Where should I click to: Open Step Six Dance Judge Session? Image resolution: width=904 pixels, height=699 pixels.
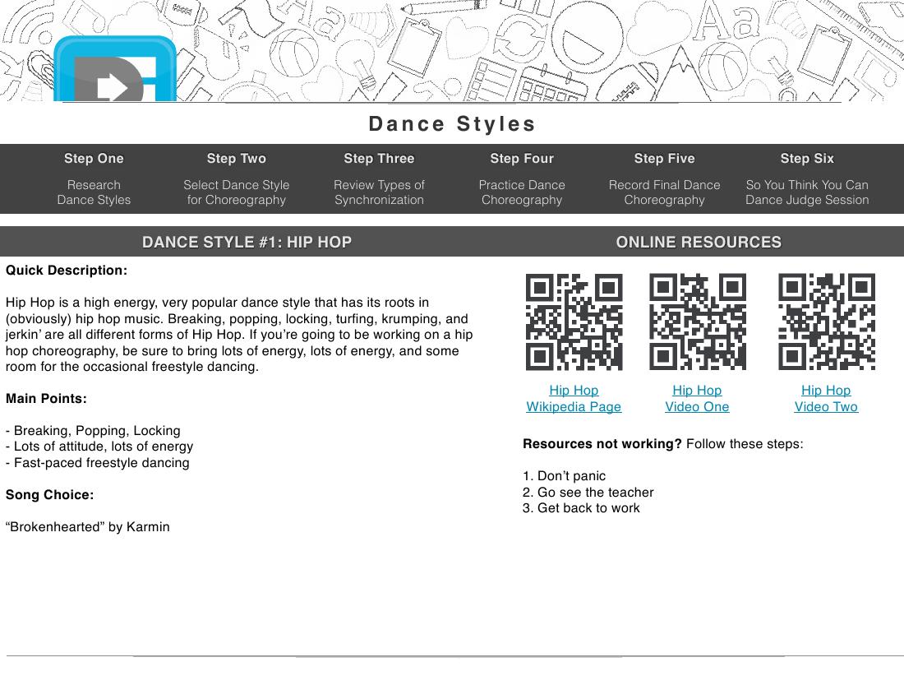click(807, 178)
